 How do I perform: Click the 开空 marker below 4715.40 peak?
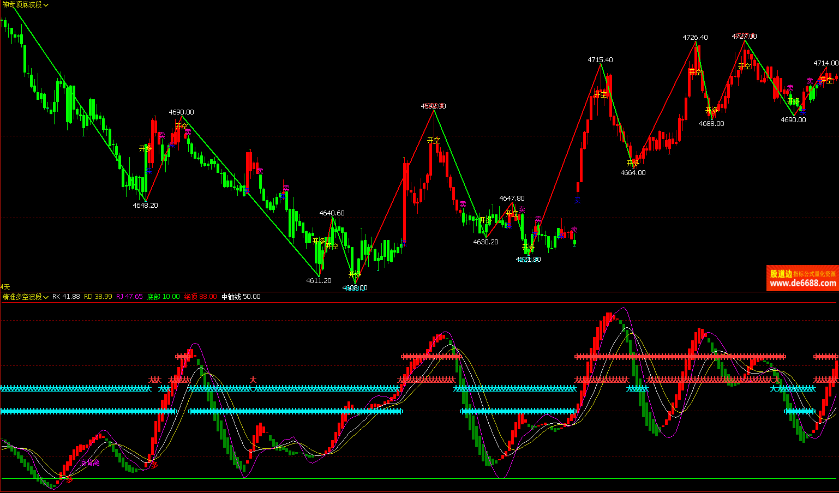(x=600, y=94)
